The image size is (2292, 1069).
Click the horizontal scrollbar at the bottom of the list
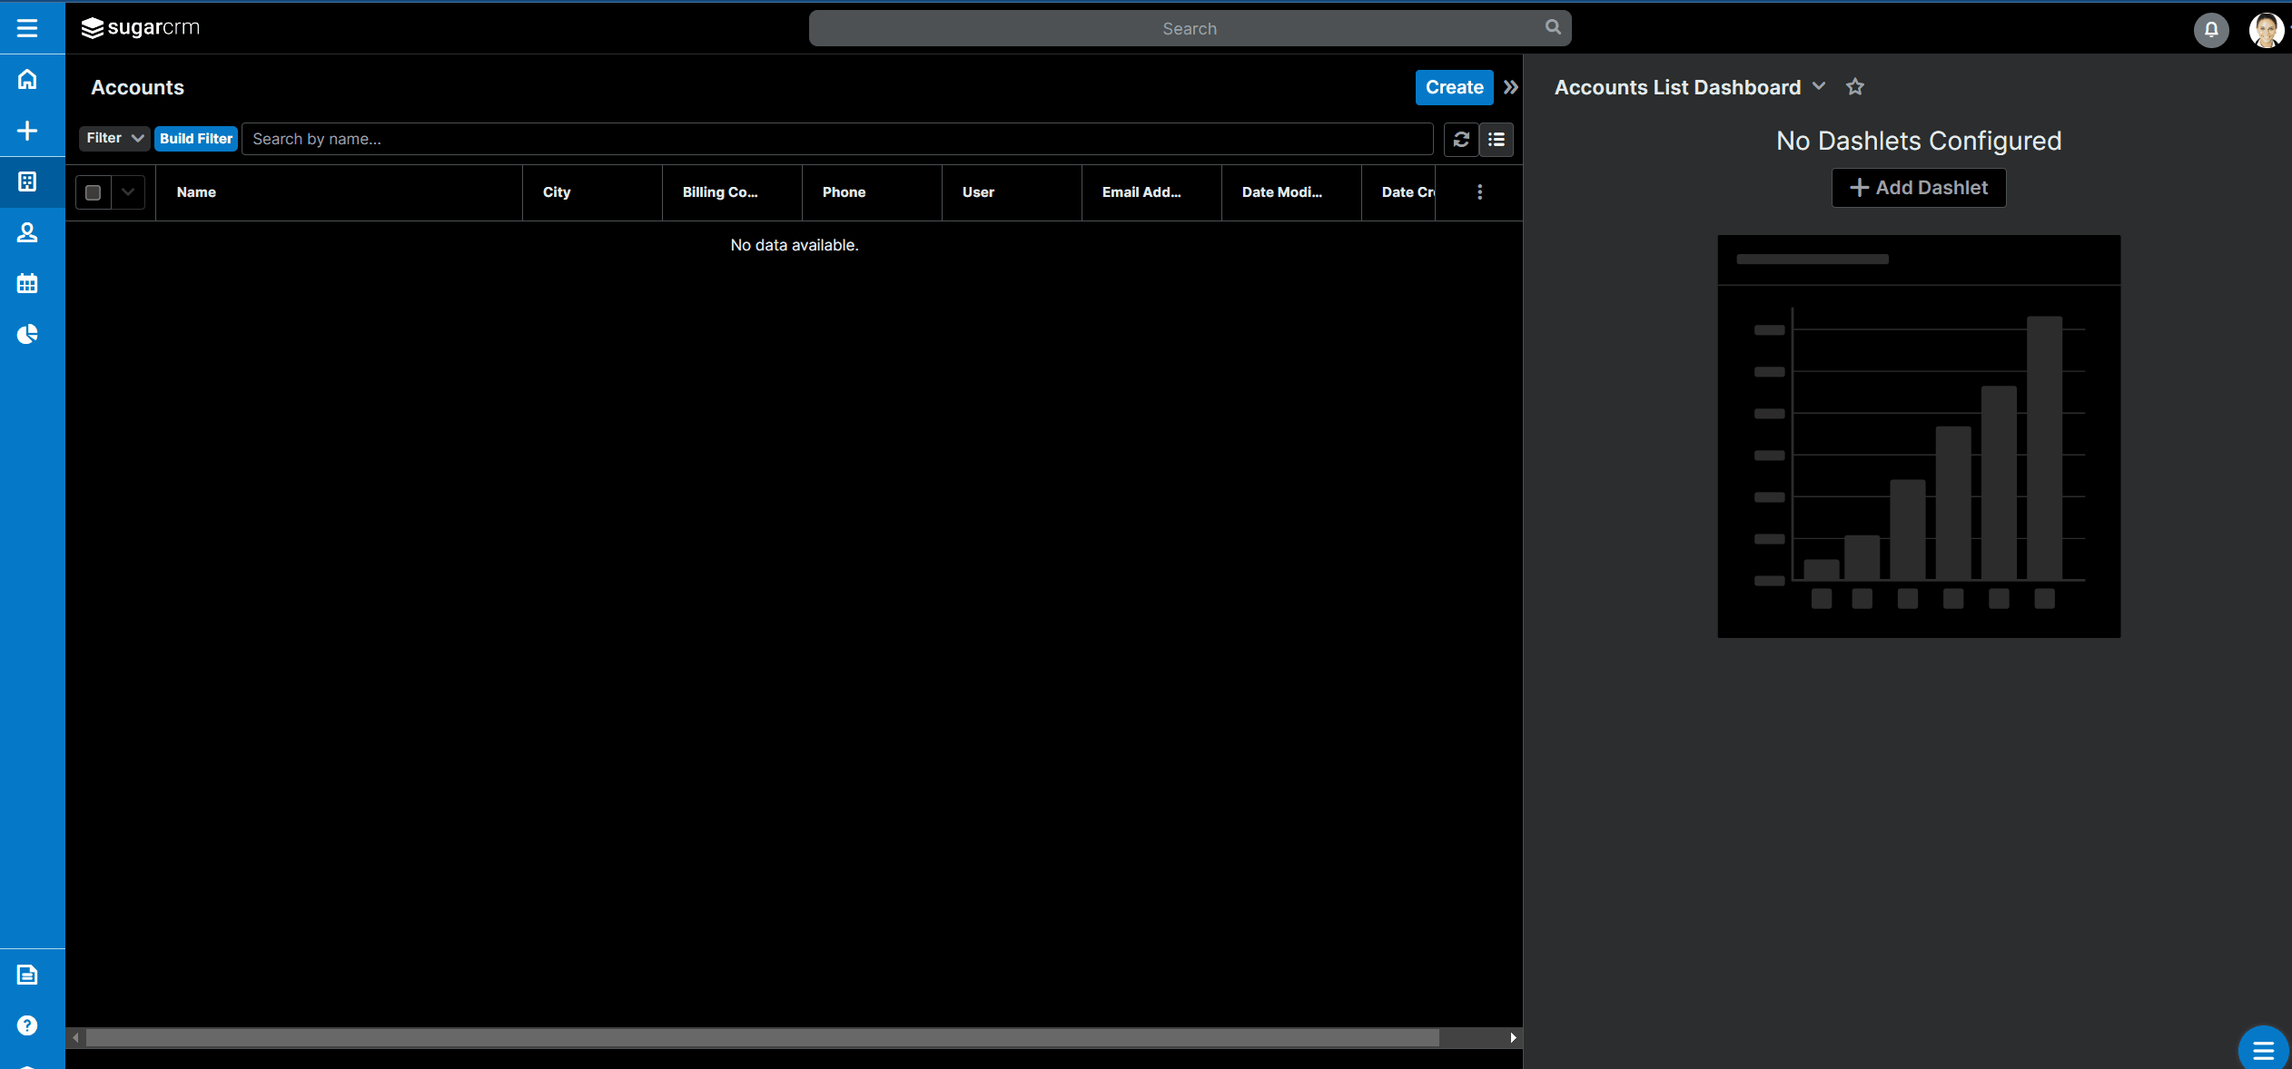(x=761, y=1037)
